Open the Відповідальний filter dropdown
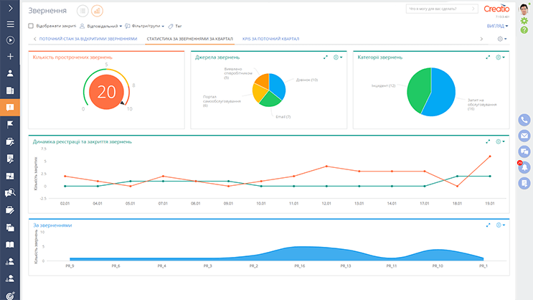533x300 pixels. (x=100, y=25)
